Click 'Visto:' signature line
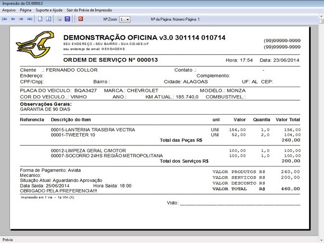Screen dimensions: 324x243 (x=234, y=203)
